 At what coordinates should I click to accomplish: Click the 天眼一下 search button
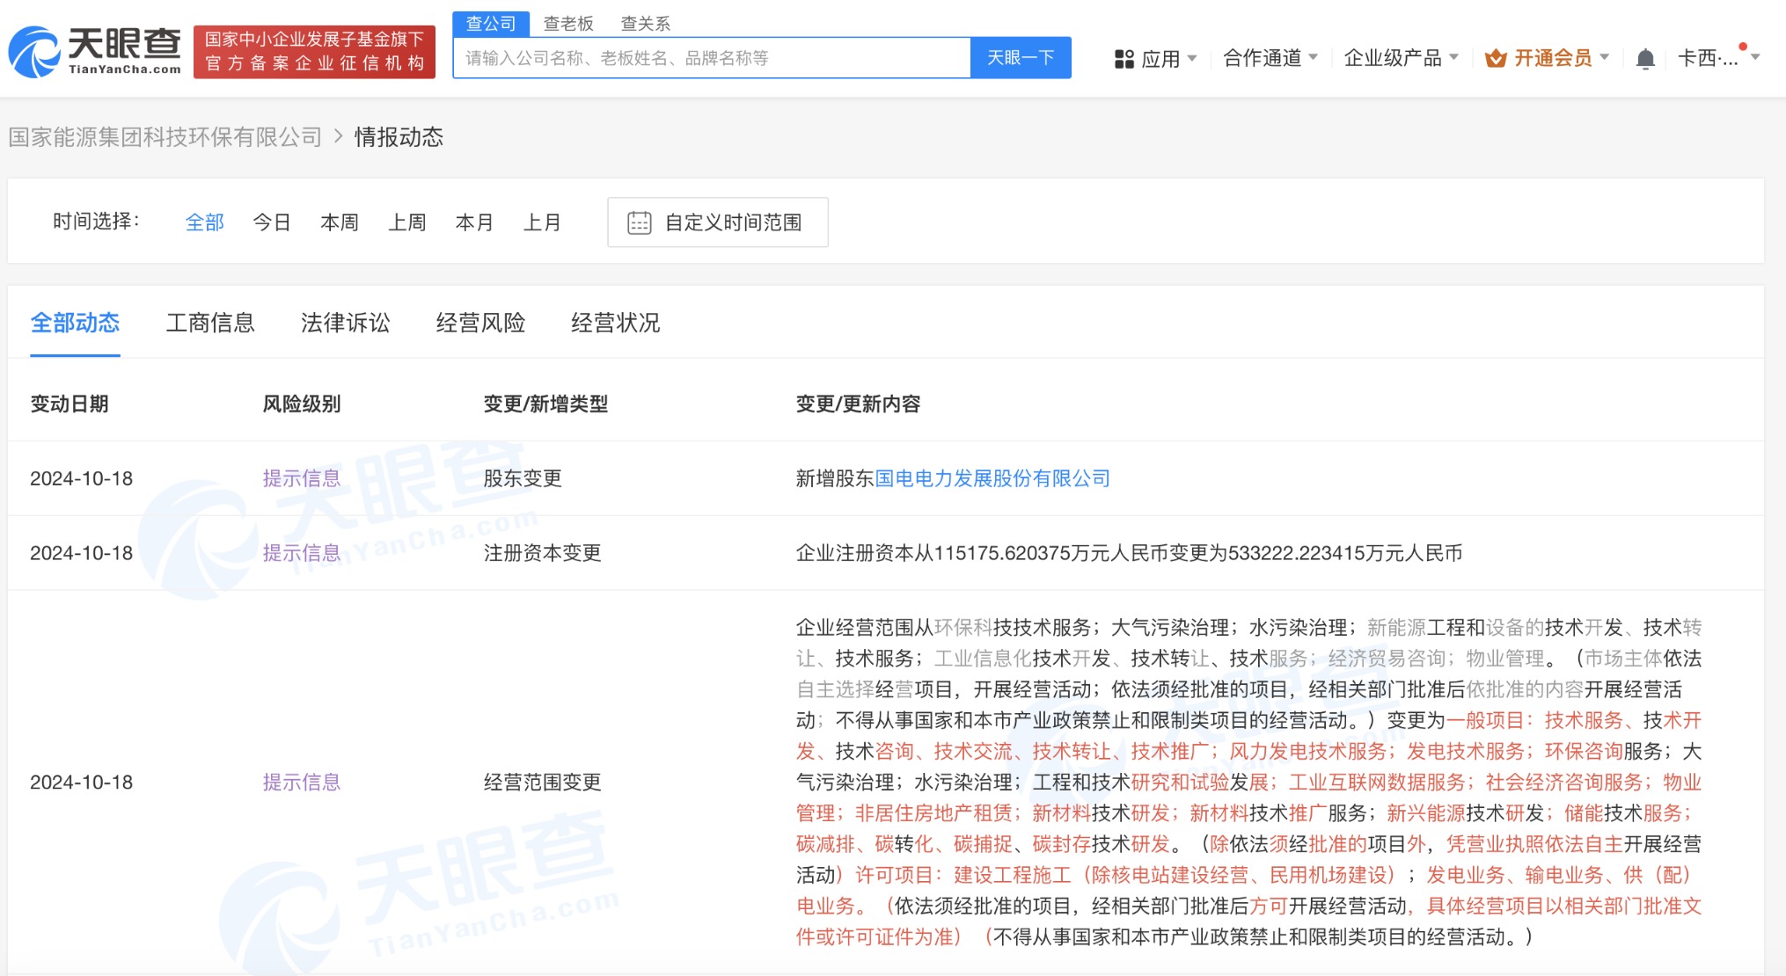click(1021, 58)
